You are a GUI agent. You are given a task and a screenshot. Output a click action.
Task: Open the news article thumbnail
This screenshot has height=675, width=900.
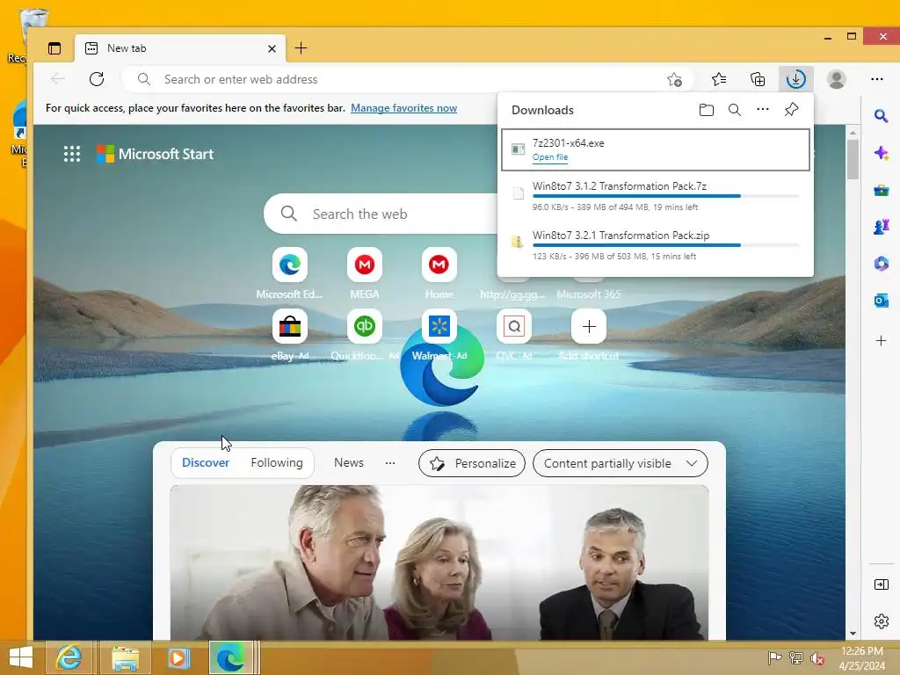(x=439, y=562)
